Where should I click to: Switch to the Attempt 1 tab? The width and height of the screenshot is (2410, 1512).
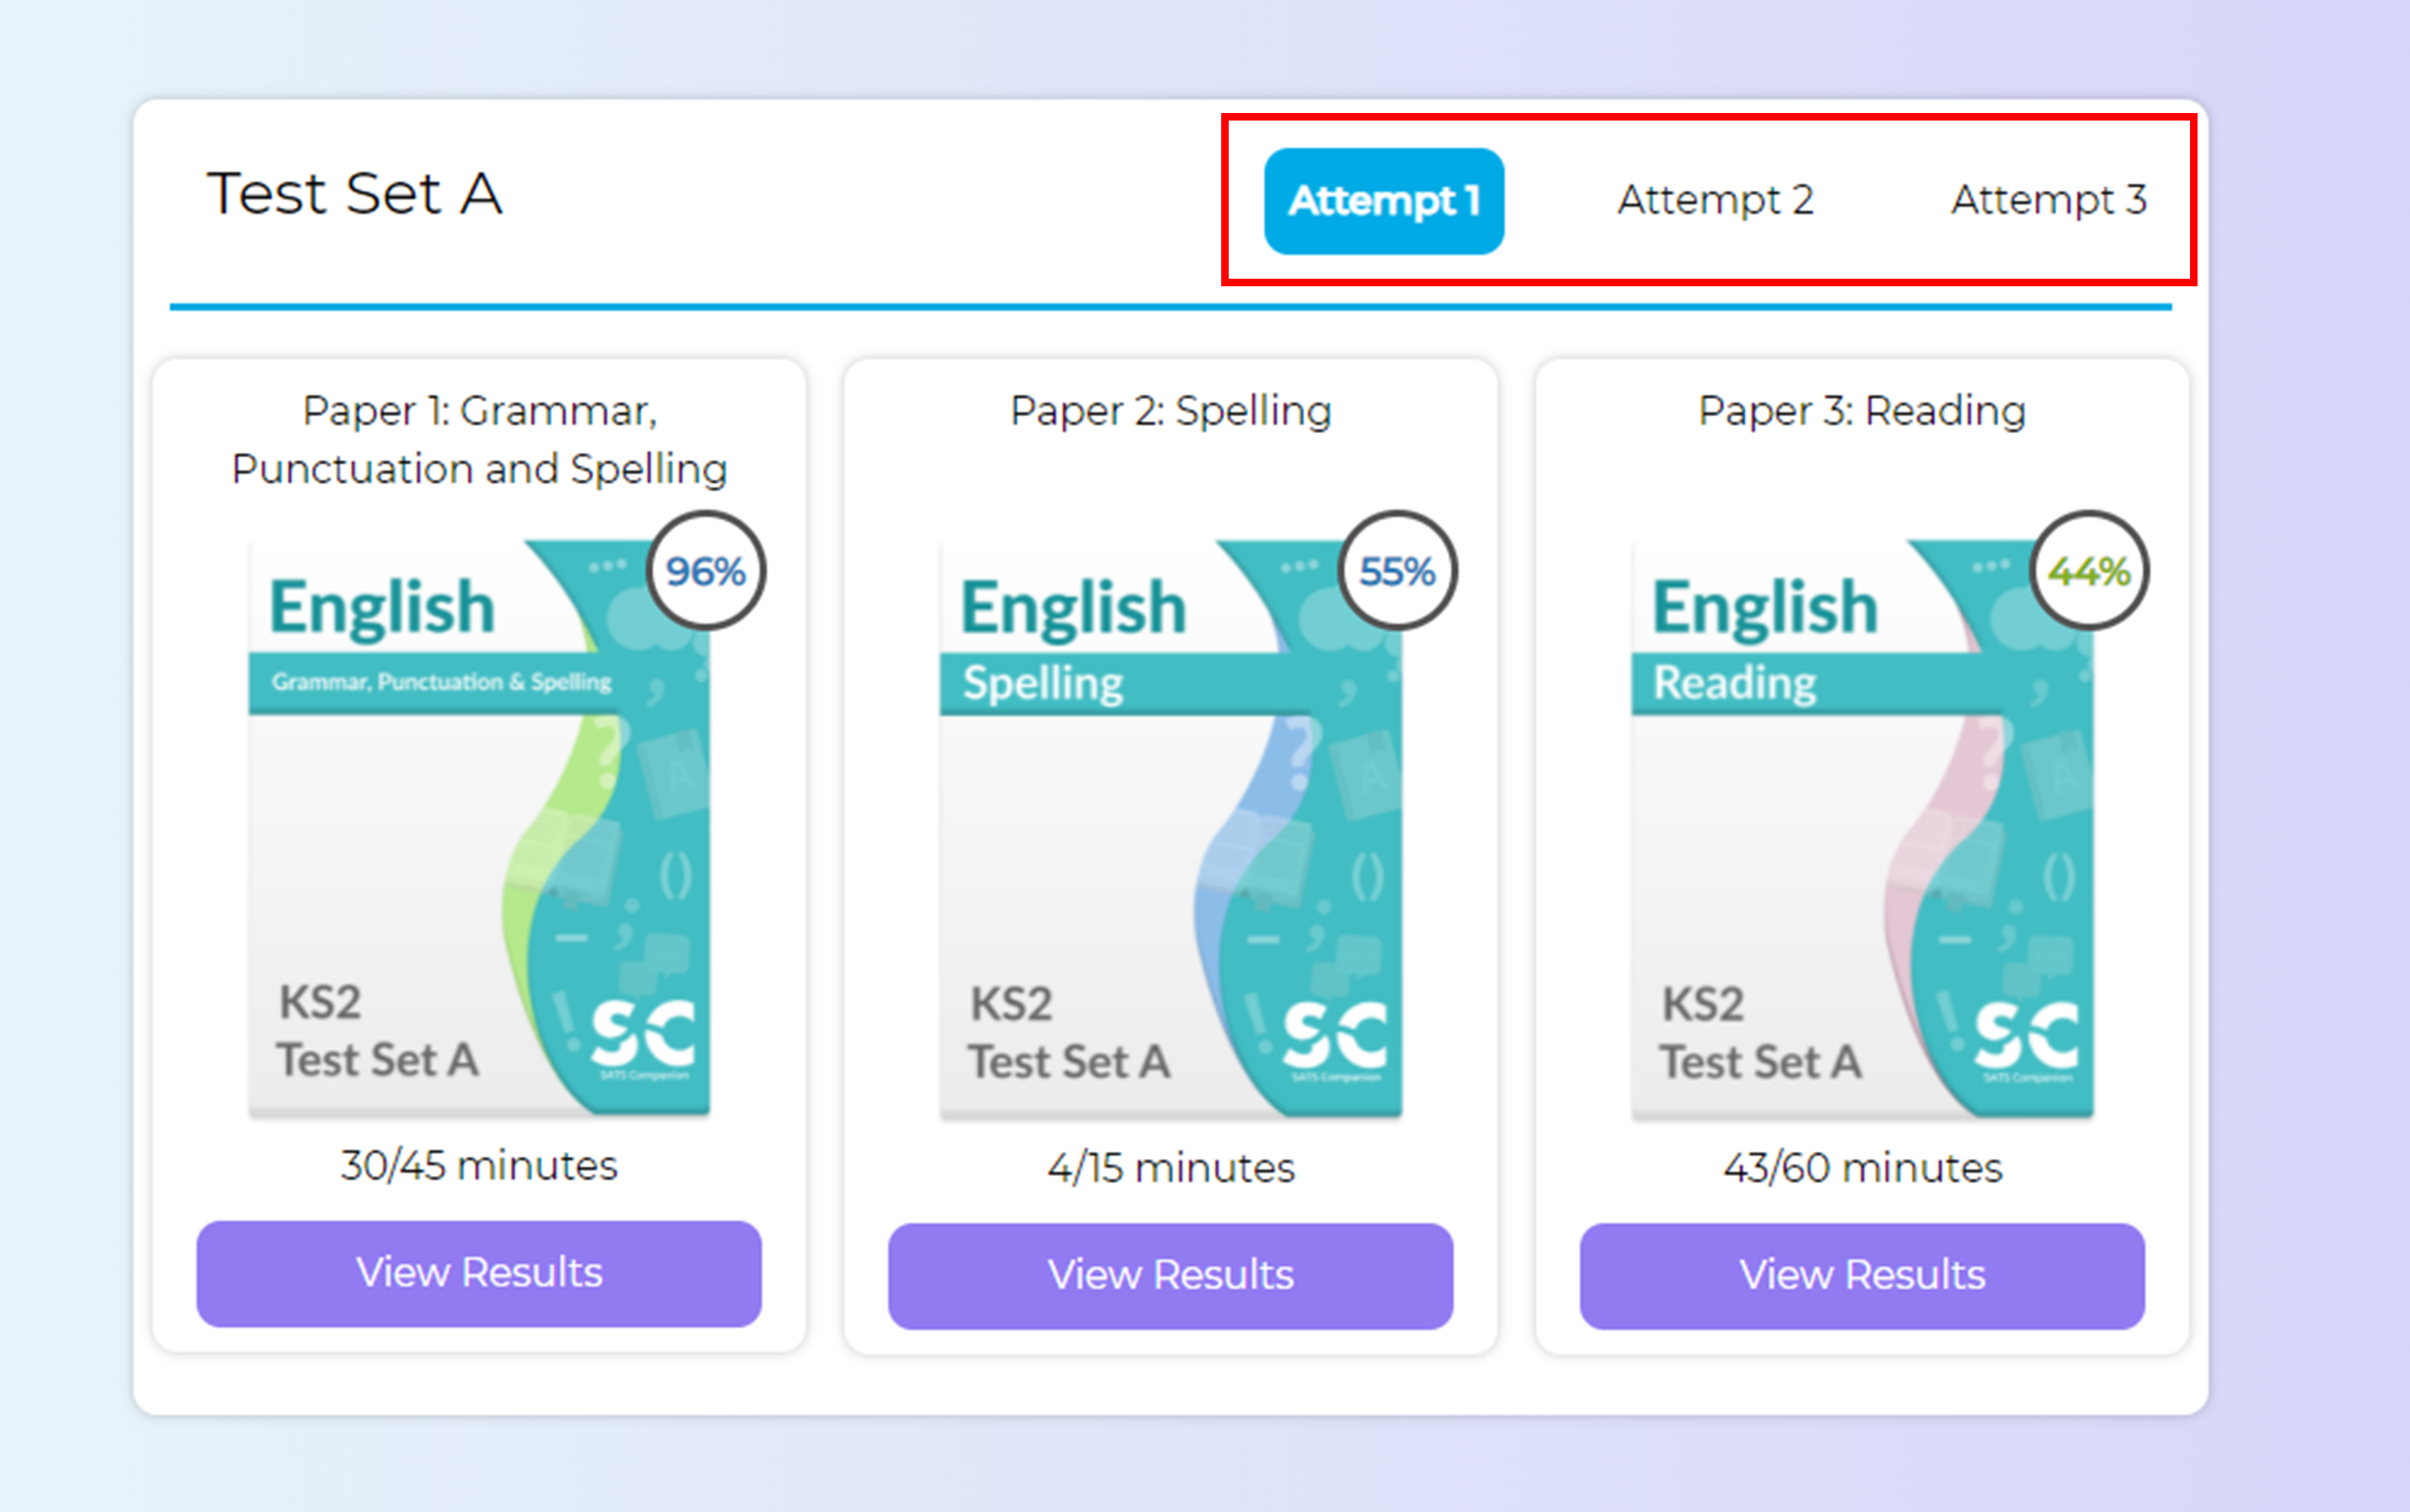(1383, 201)
